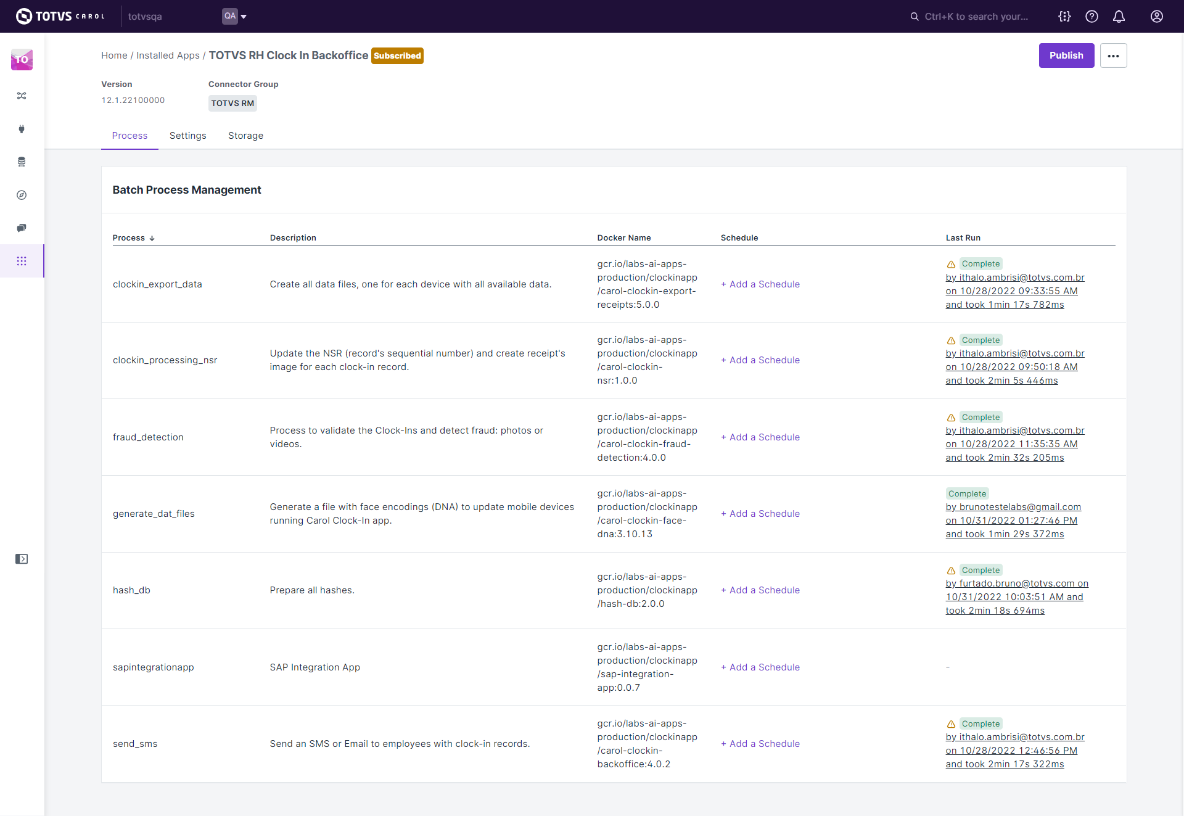The width and height of the screenshot is (1184, 816).
Task: Open the connectors plug icon in sidebar
Action: point(22,129)
